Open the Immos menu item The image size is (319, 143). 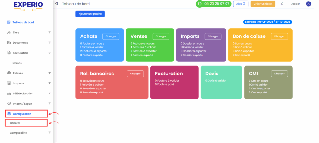(x=17, y=63)
